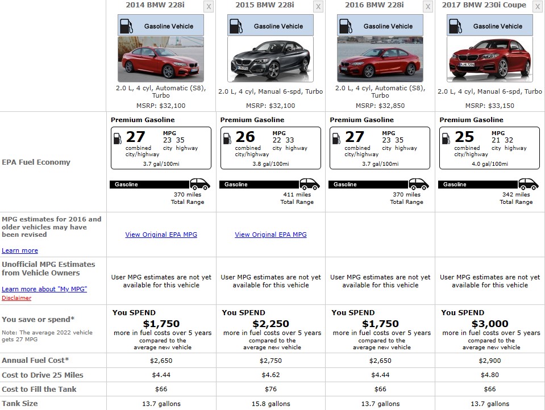
Task: Click the car icon on 2014 gasoline range bar
Action: 200,184
